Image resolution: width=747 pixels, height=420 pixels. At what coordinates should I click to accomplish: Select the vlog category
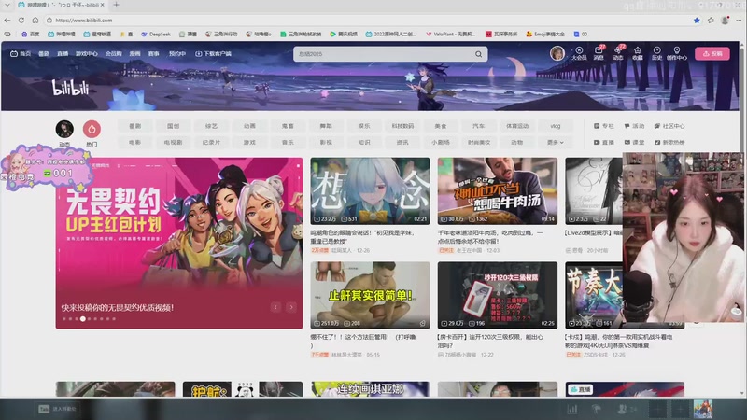pyautogui.click(x=556, y=126)
